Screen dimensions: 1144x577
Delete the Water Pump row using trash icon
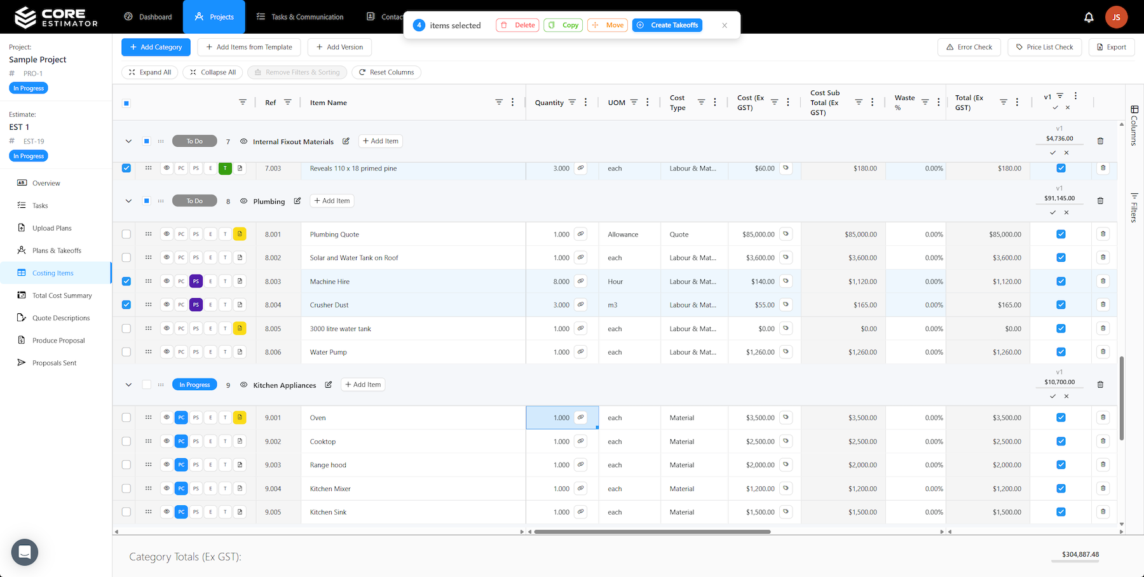pos(1103,352)
